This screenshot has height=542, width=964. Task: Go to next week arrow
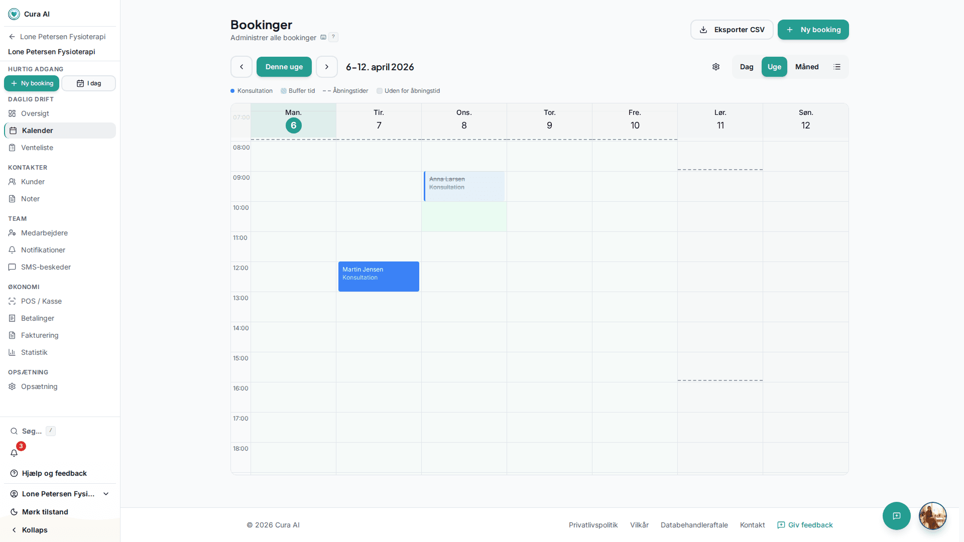pyautogui.click(x=327, y=67)
